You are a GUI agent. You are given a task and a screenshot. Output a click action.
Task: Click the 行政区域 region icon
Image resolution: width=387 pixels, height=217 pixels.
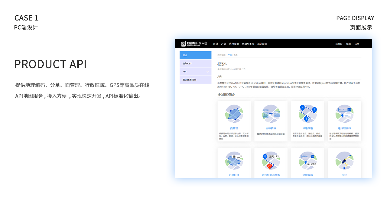coord(234,160)
